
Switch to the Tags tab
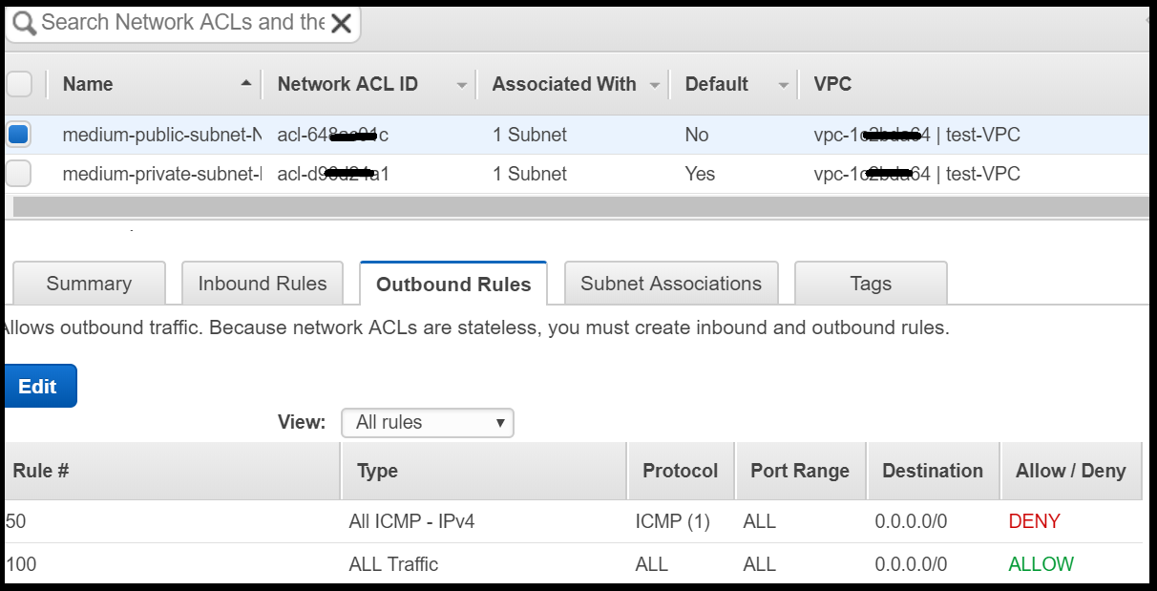coord(871,284)
